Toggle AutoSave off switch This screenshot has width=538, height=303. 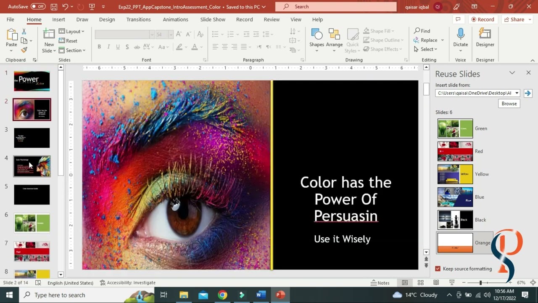click(x=38, y=7)
